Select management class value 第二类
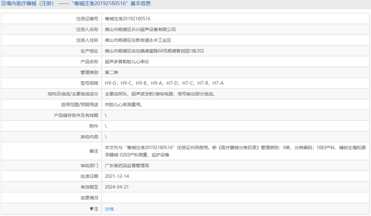 (111, 72)
